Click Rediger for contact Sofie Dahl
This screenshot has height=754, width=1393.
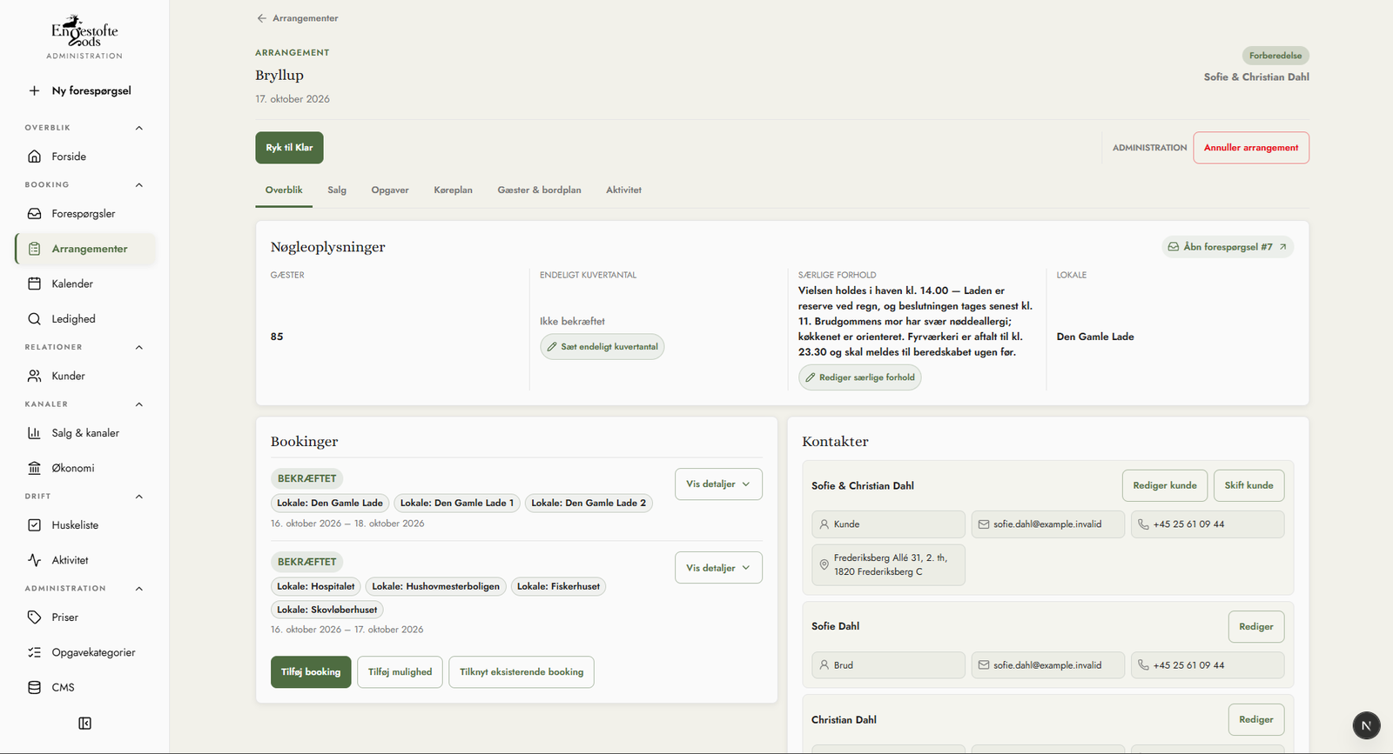[1256, 627]
